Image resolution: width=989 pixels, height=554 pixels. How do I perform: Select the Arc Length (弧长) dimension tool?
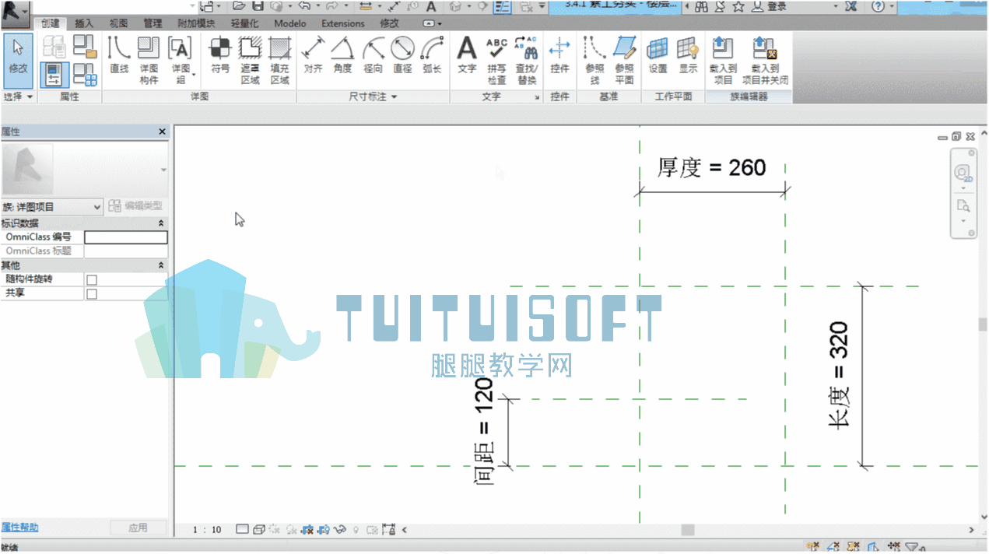432,55
